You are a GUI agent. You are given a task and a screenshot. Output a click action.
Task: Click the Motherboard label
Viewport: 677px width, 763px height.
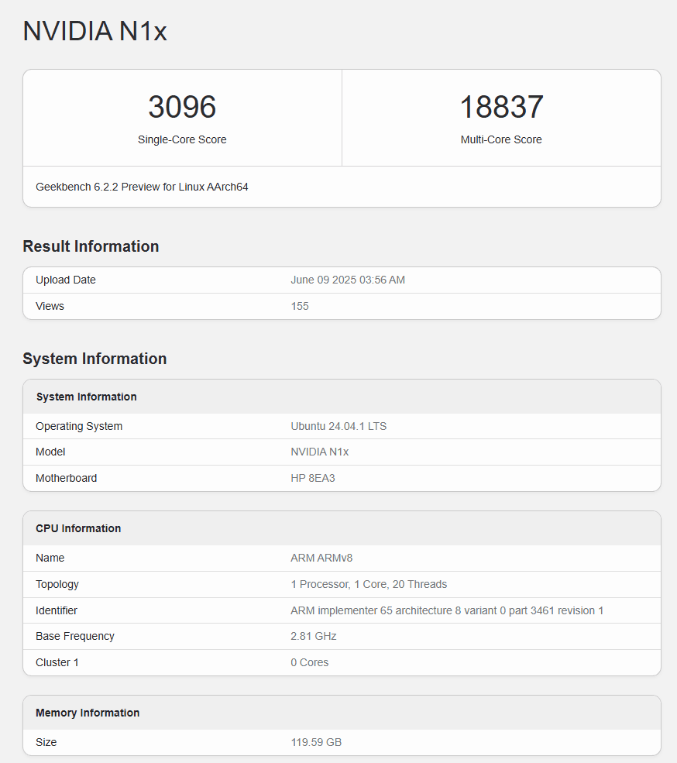(66, 479)
